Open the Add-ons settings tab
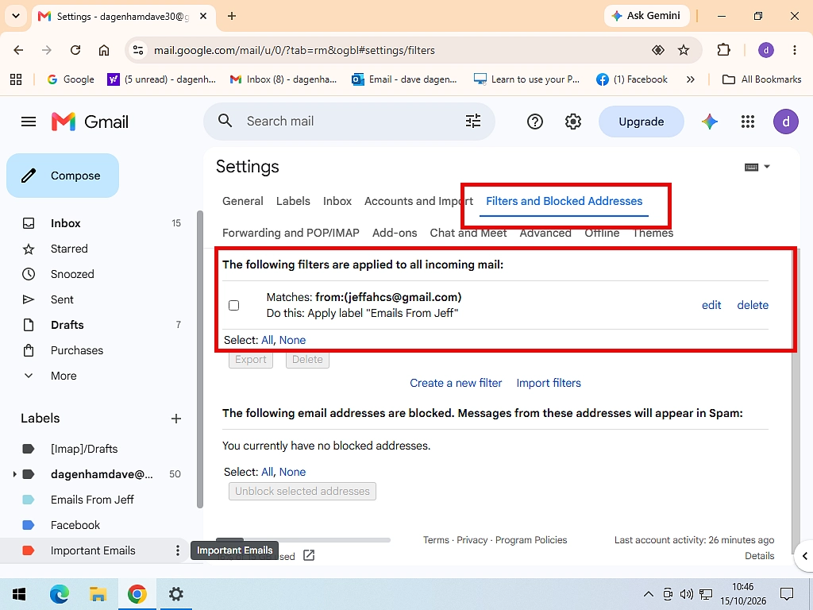The image size is (813, 610). coord(395,233)
